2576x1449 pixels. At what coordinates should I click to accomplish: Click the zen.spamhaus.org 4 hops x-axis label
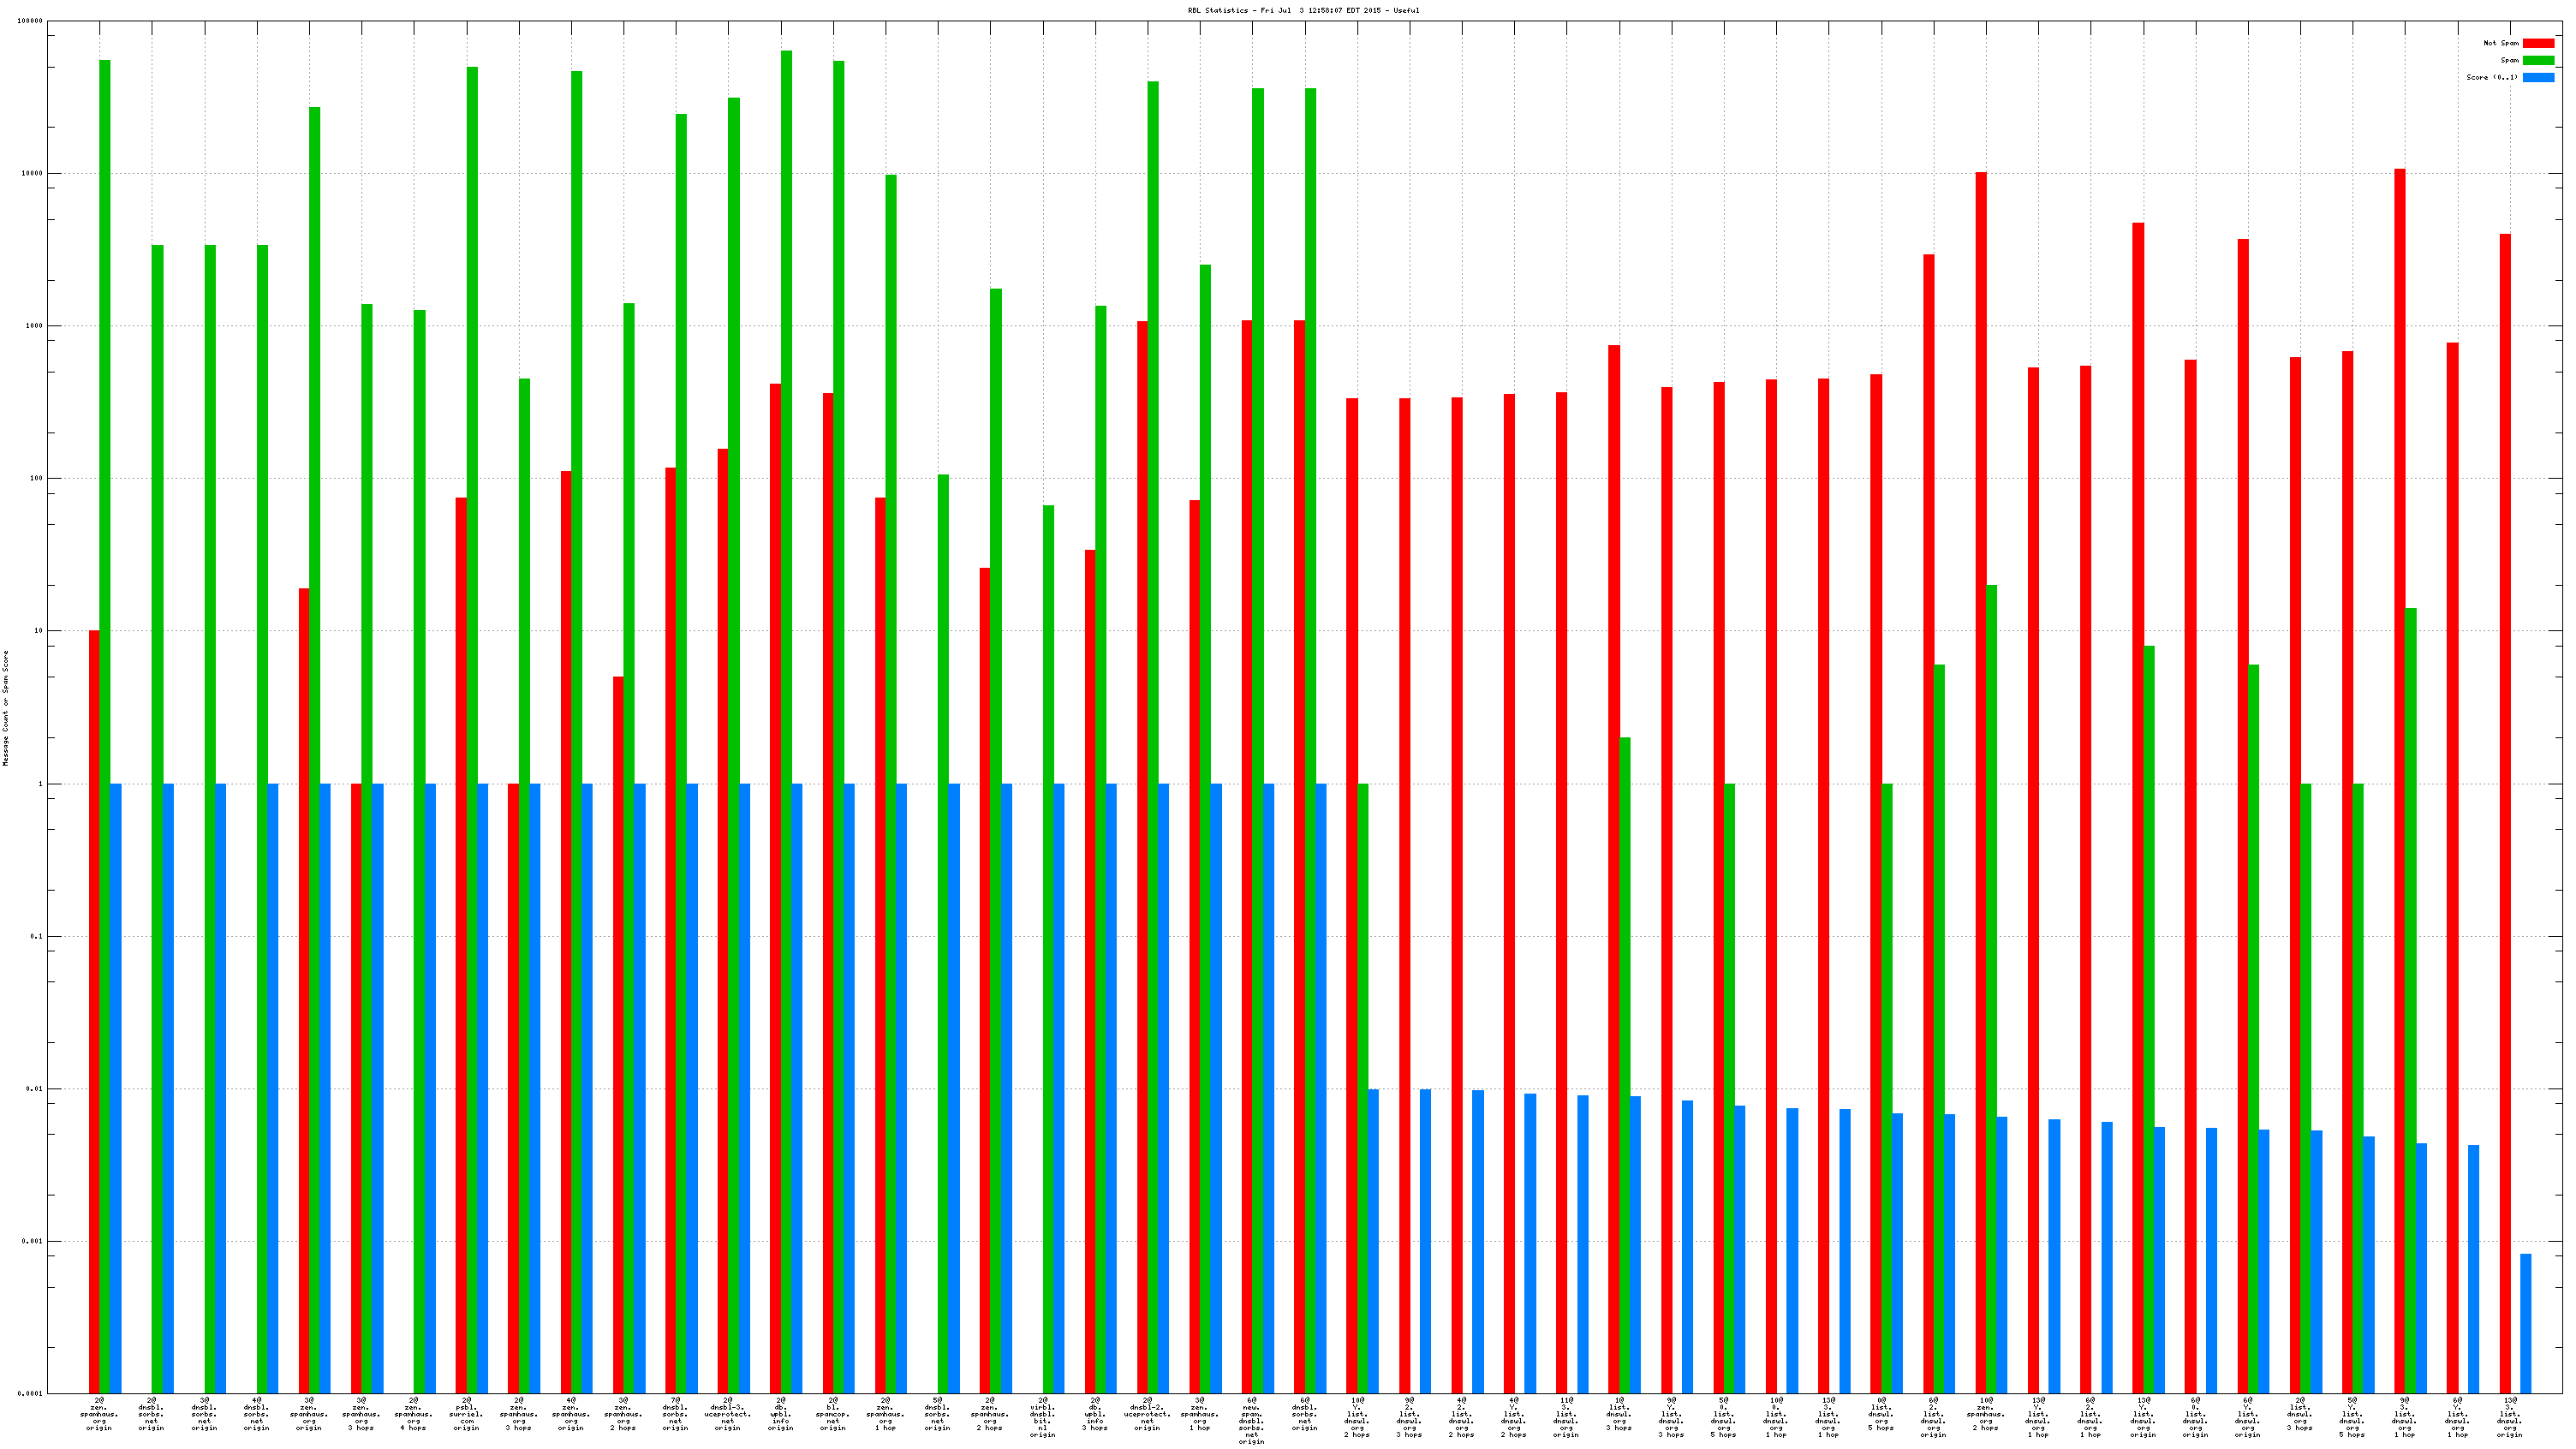click(414, 1414)
